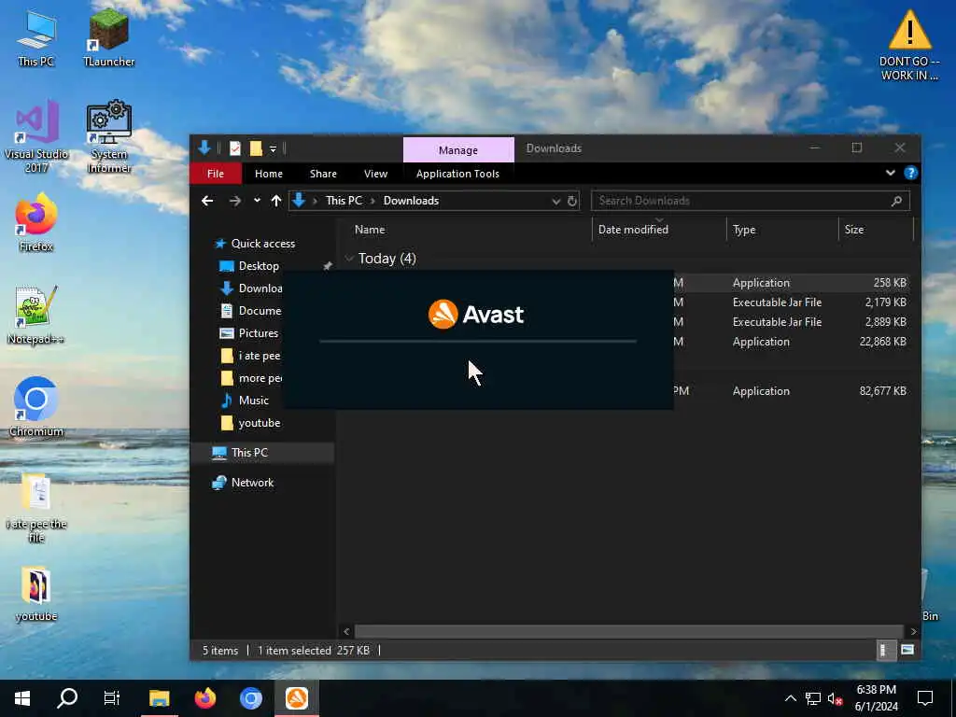Screen dimensions: 956x717
Task: Go forward in File Explorer
Action: (x=234, y=201)
